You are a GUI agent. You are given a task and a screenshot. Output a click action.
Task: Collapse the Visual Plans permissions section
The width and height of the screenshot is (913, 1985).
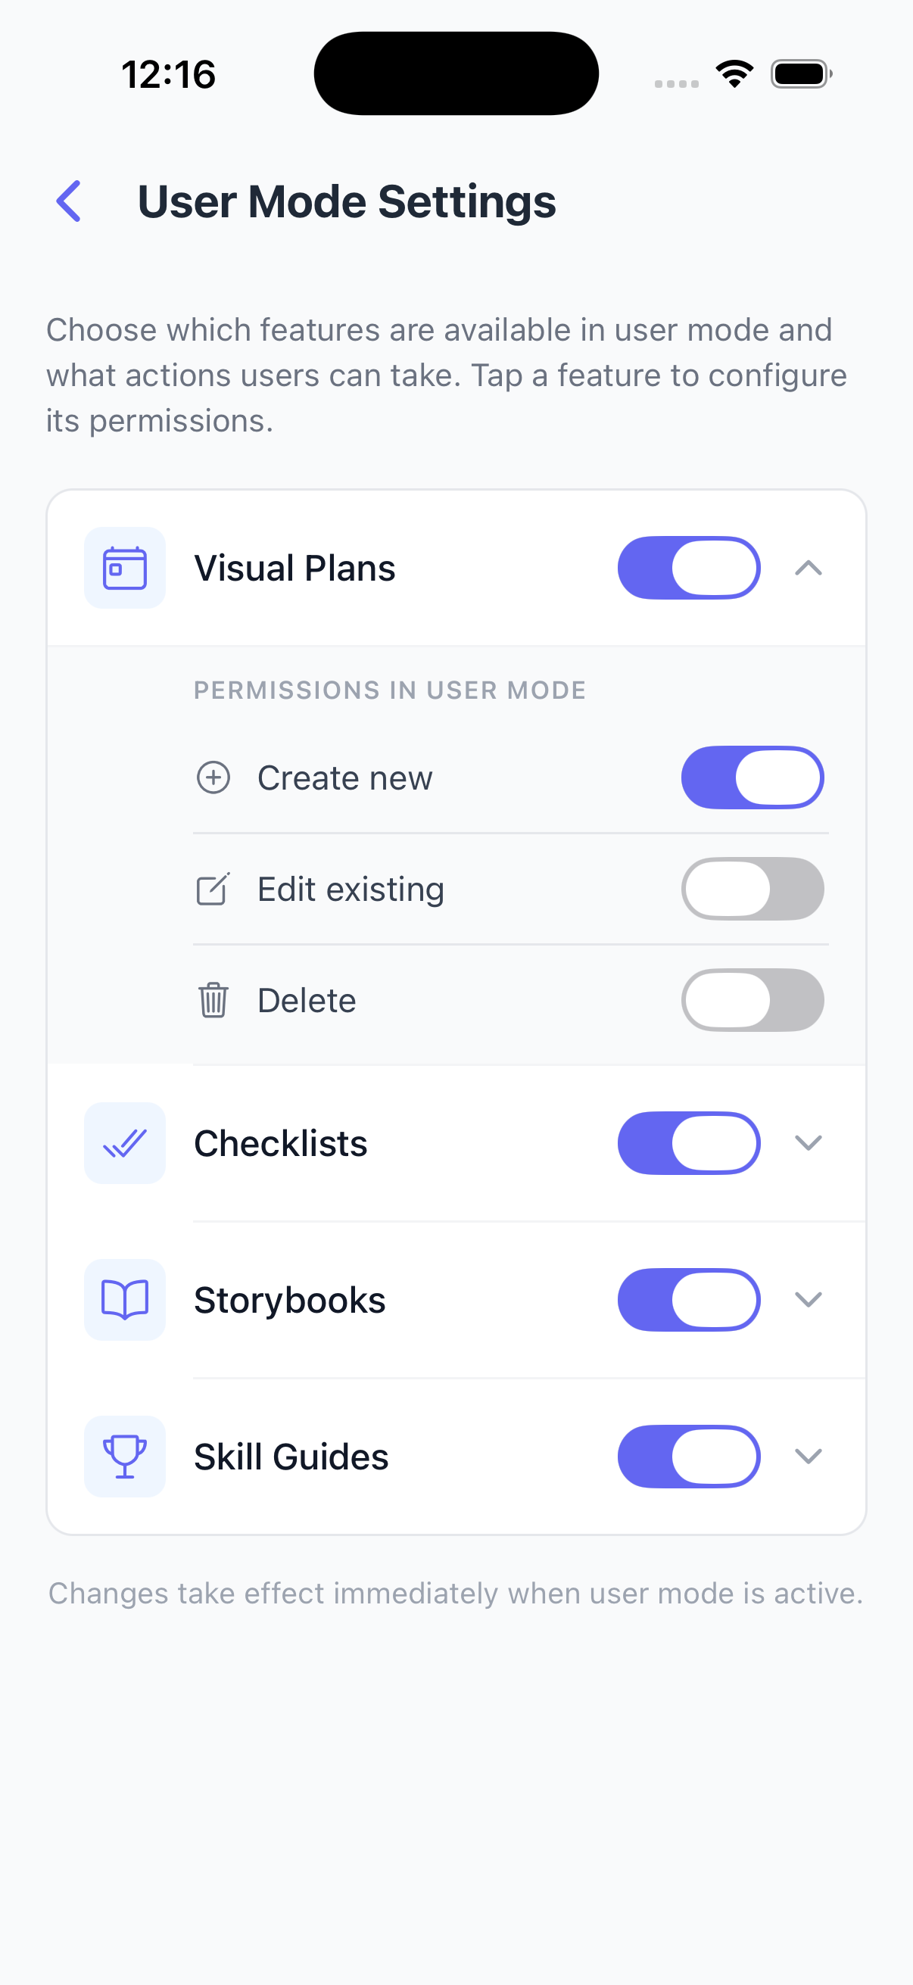(809, 568)
